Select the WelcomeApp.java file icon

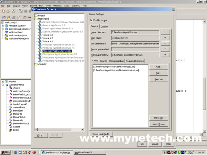(7, 35)
